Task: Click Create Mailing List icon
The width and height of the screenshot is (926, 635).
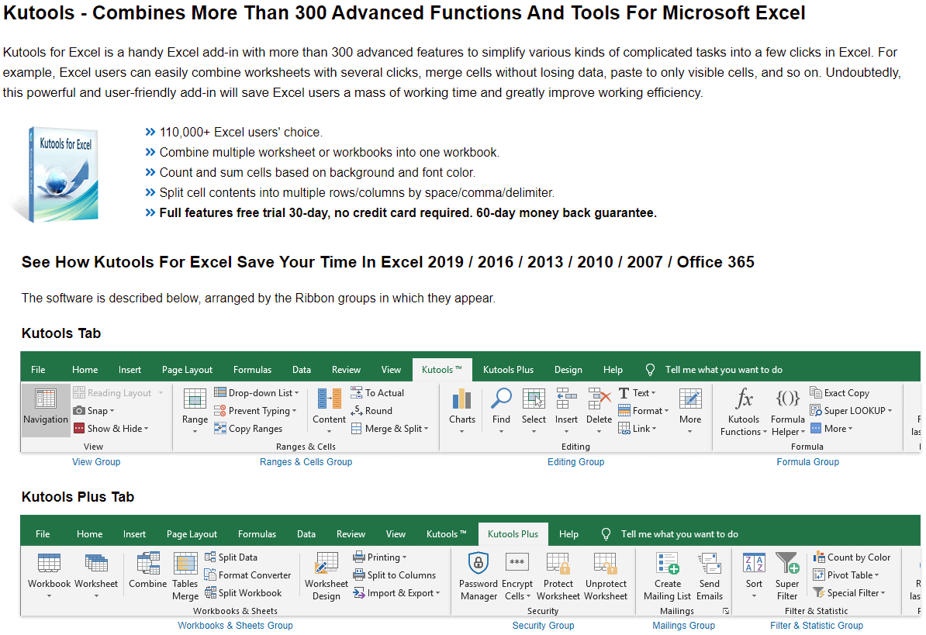Action: 667,563
